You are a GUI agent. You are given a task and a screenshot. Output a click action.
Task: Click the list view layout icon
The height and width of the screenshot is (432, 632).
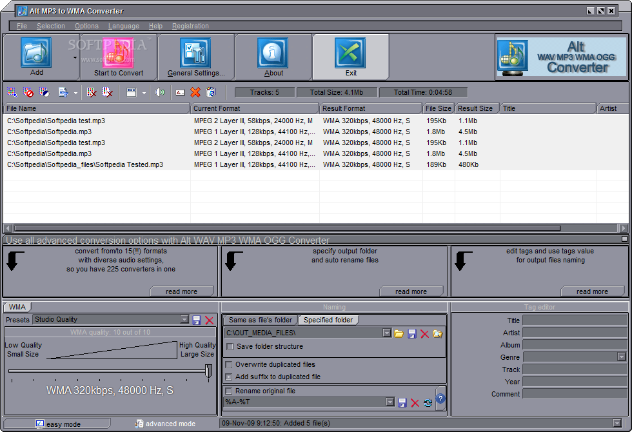(x=132, y=92)
